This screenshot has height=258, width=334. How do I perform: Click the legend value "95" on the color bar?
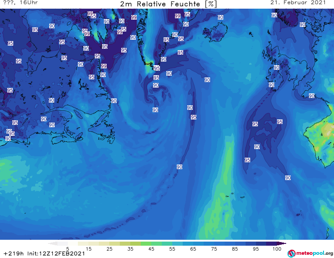point(256,249)
